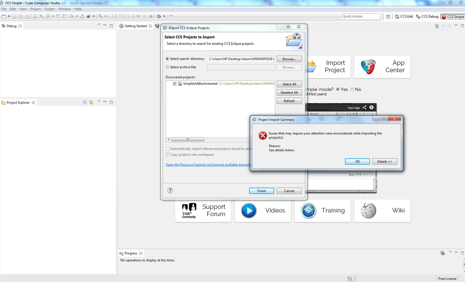Click Select All button

click(x=289, y=84)
